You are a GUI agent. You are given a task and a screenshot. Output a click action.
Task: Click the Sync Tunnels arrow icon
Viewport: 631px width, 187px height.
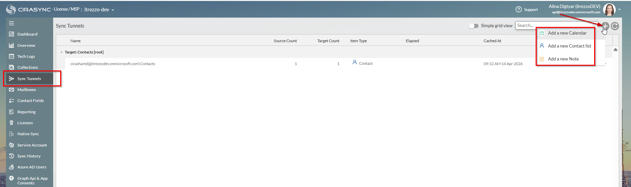click(x=11, y=78)
